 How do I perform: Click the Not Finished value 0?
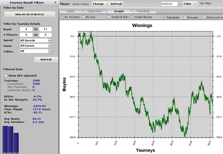click(33, 87)
